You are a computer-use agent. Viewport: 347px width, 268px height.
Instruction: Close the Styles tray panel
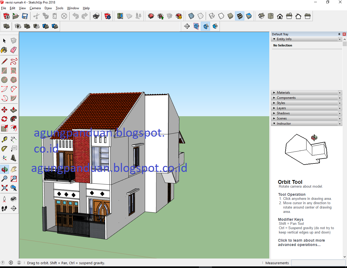pyautogui.click(x=339, y=103)
